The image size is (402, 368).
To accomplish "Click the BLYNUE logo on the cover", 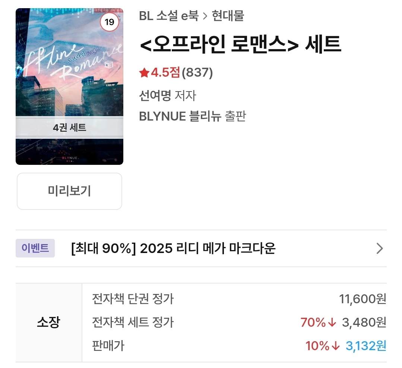I will pos(69,158).
